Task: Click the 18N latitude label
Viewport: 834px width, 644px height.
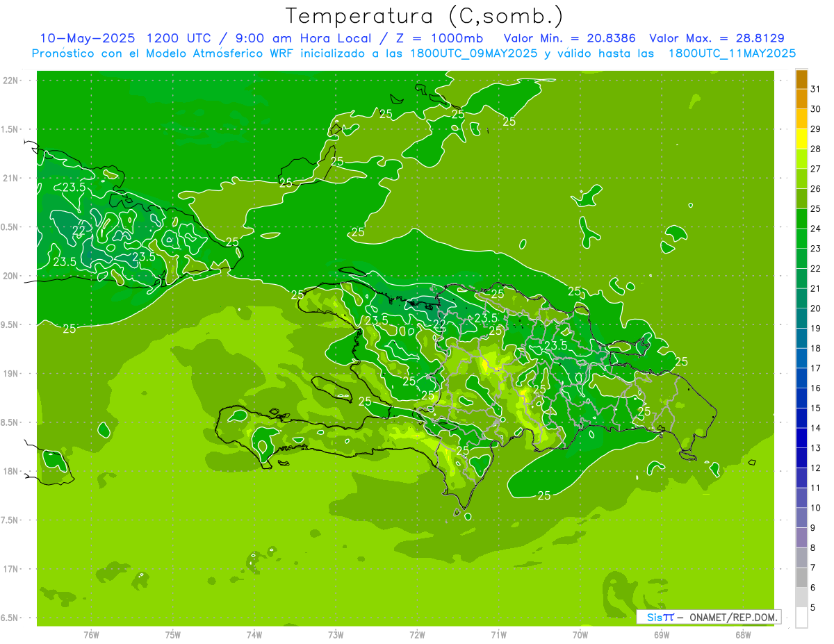Action: click(12, 471)
